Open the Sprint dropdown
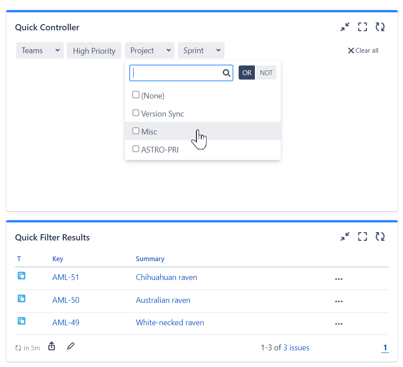 (x=201, y=50)
